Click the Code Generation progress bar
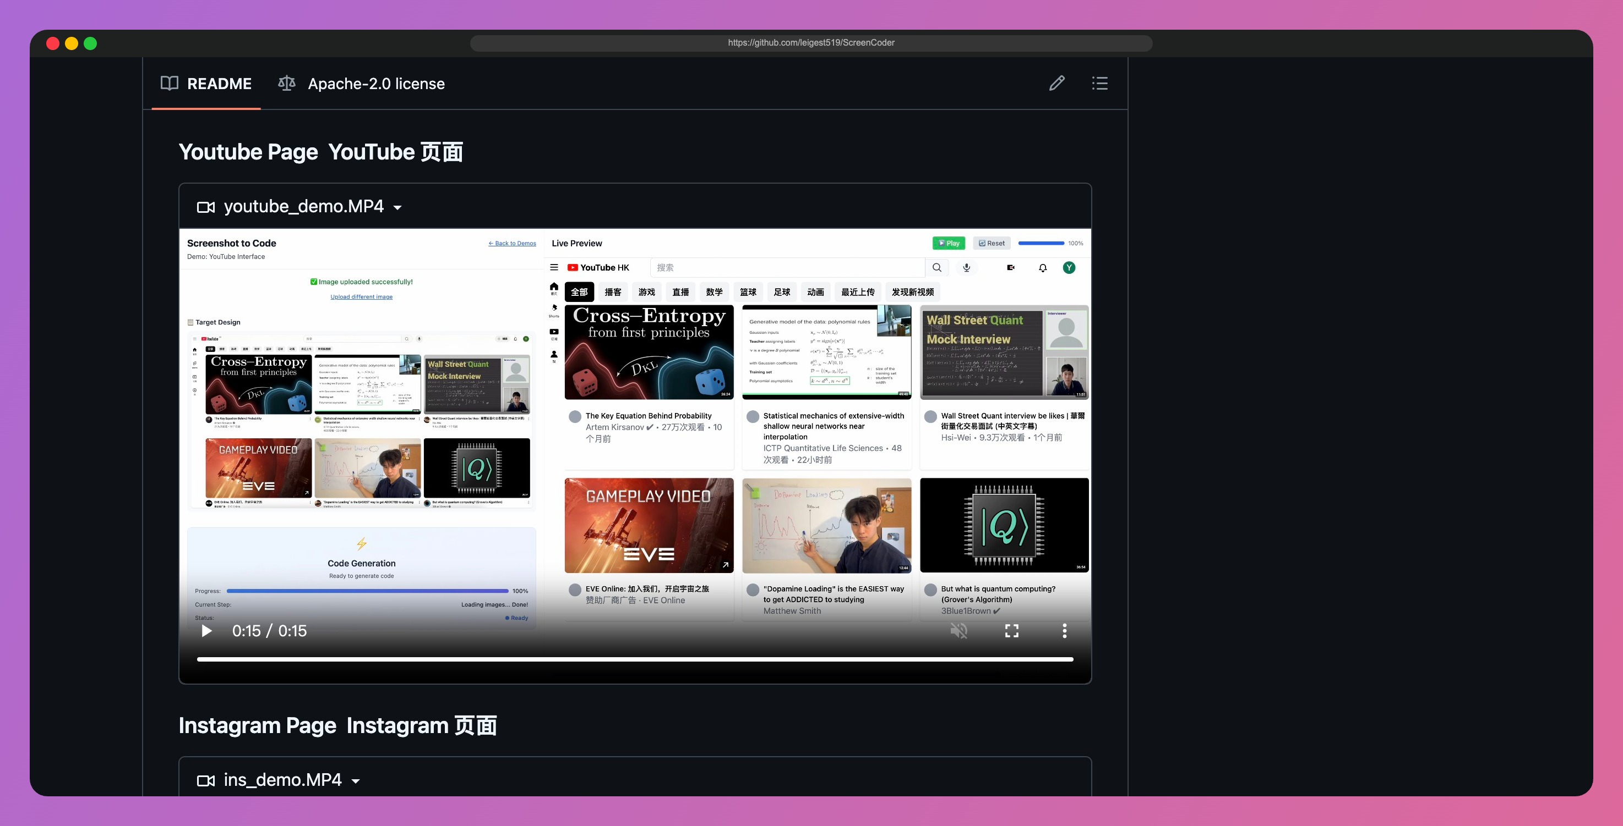This screenshot has width=1623, height=826. click(367, 591)
